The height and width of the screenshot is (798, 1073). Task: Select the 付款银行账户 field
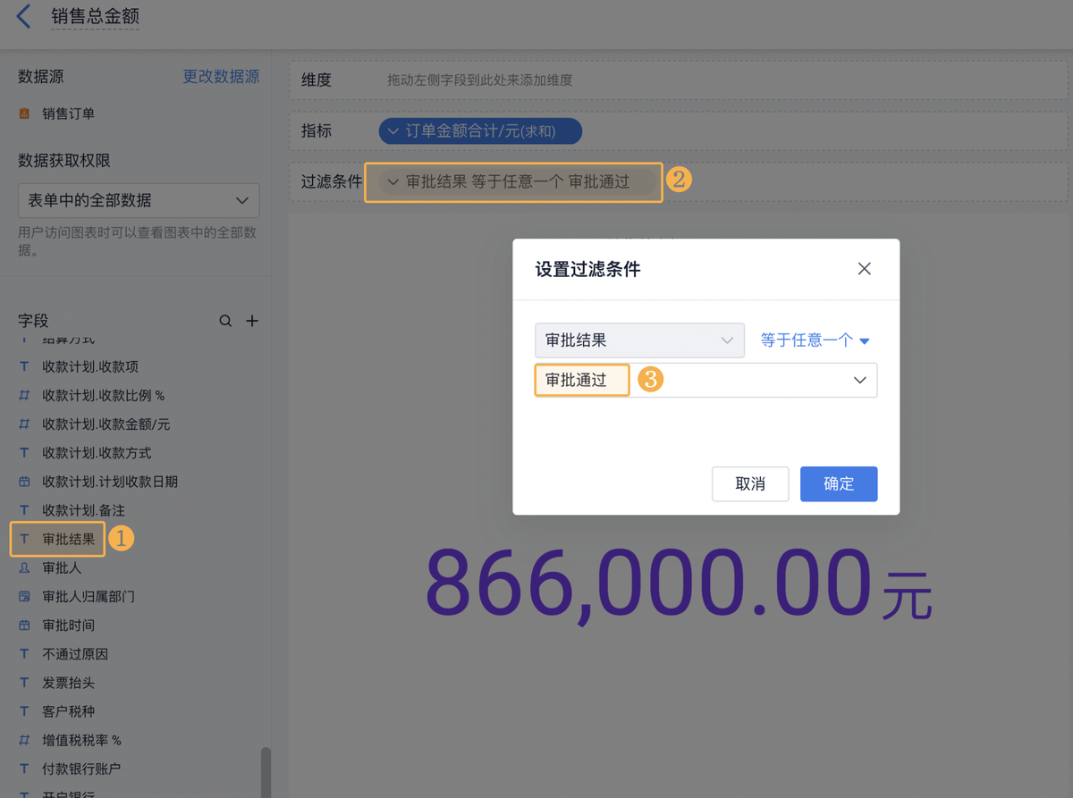pos(81,769)
